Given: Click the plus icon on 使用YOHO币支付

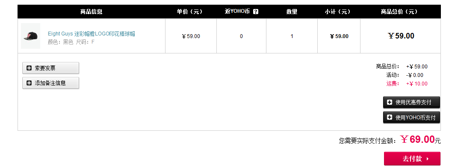Looking at the screenshot, I should 390,117.
